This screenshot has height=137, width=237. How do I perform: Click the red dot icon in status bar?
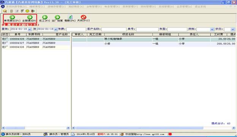pos(170,134)
